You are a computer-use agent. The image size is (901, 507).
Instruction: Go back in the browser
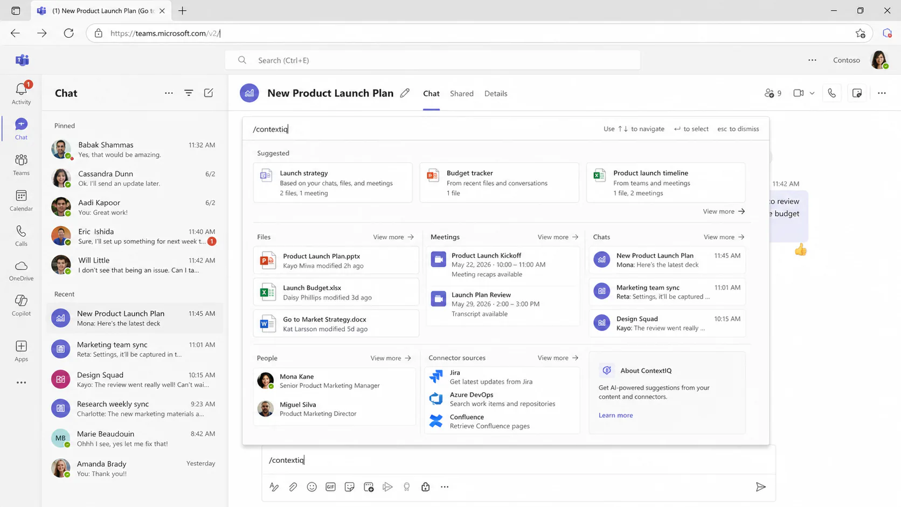15,33
